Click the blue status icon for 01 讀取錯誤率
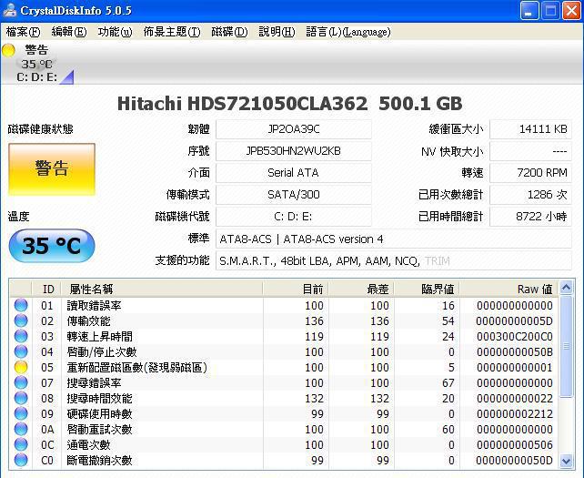Screen dimensions: 584x478 [x=21, y=305]
